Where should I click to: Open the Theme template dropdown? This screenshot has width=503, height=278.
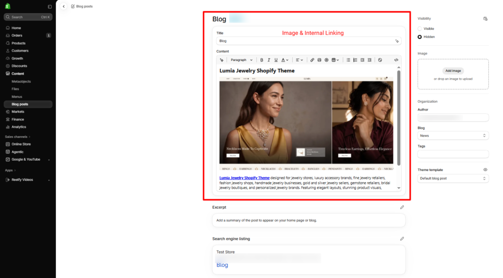tap(453, 178)
